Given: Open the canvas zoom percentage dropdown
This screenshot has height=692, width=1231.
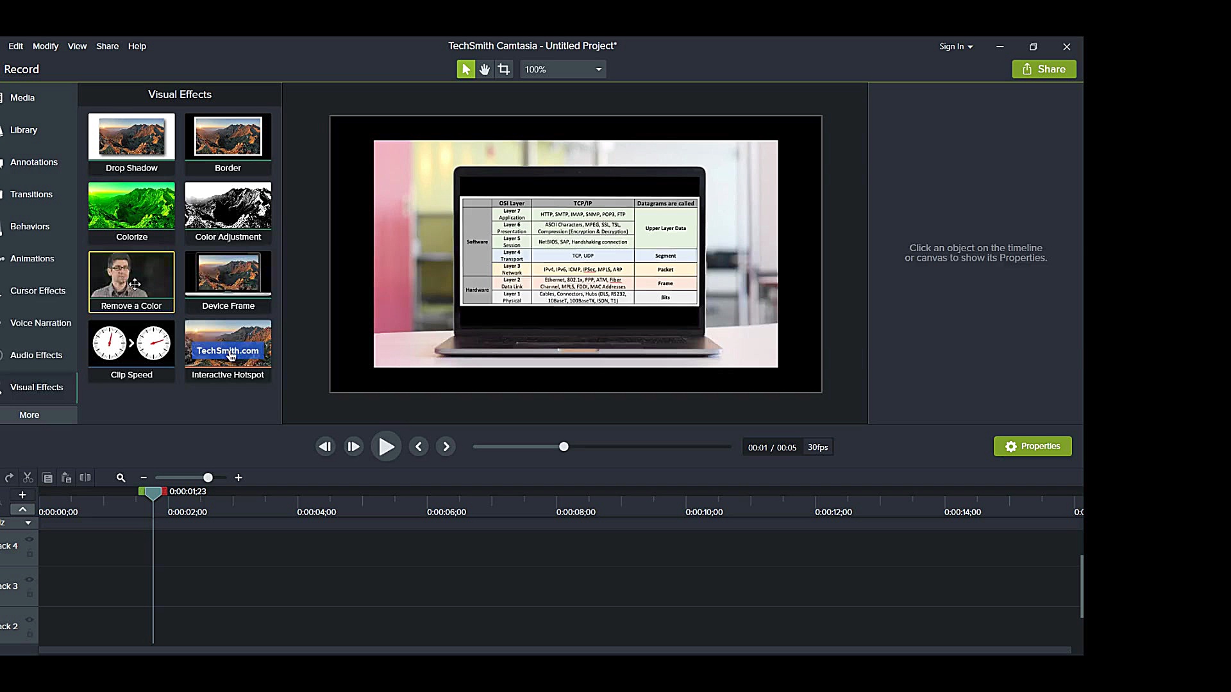Looking at the screenshot, I should click(x=597, y=69).
